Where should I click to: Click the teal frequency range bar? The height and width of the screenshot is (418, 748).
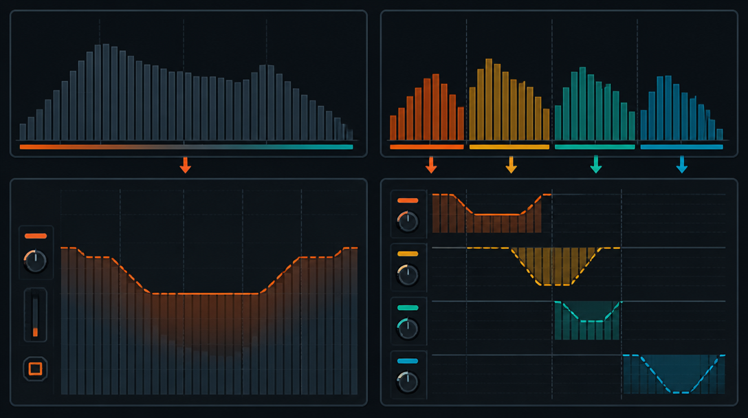tap(595, 147)
